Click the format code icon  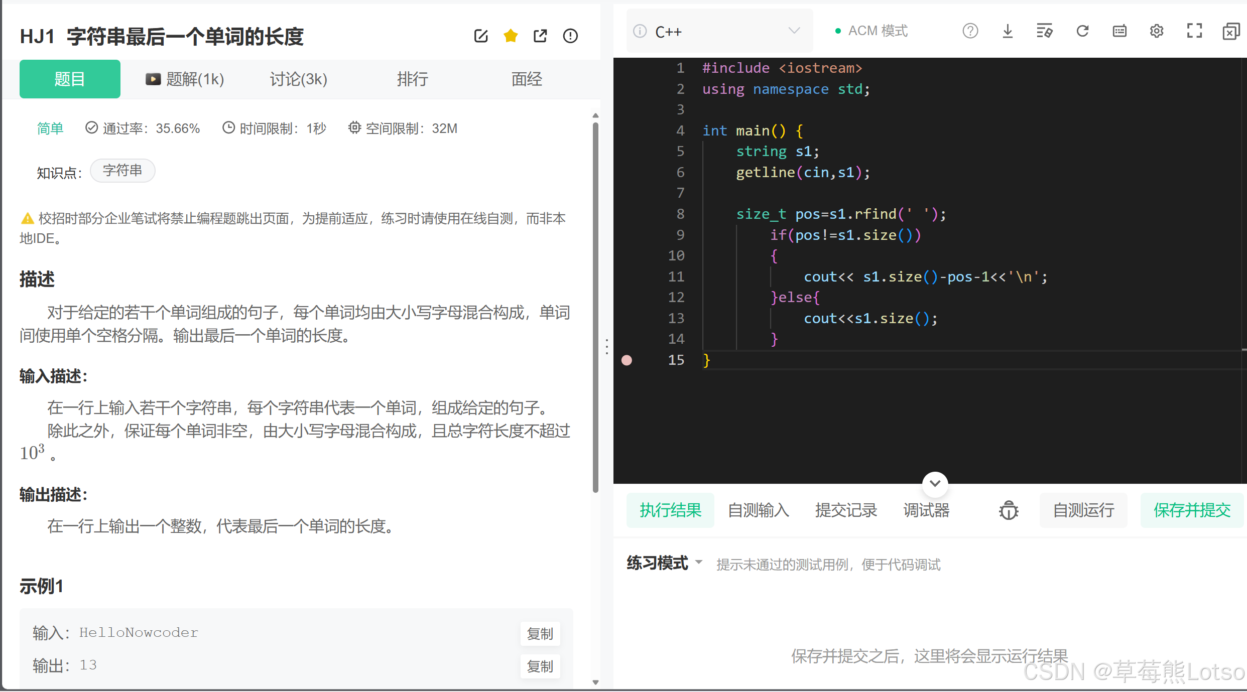tap(1044, 31)
